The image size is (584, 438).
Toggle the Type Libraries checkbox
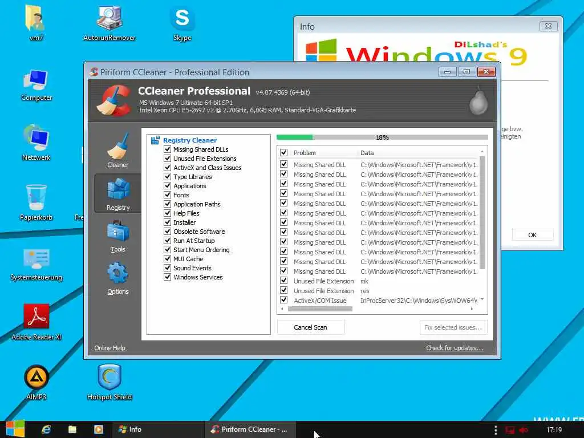coord(168,177)
